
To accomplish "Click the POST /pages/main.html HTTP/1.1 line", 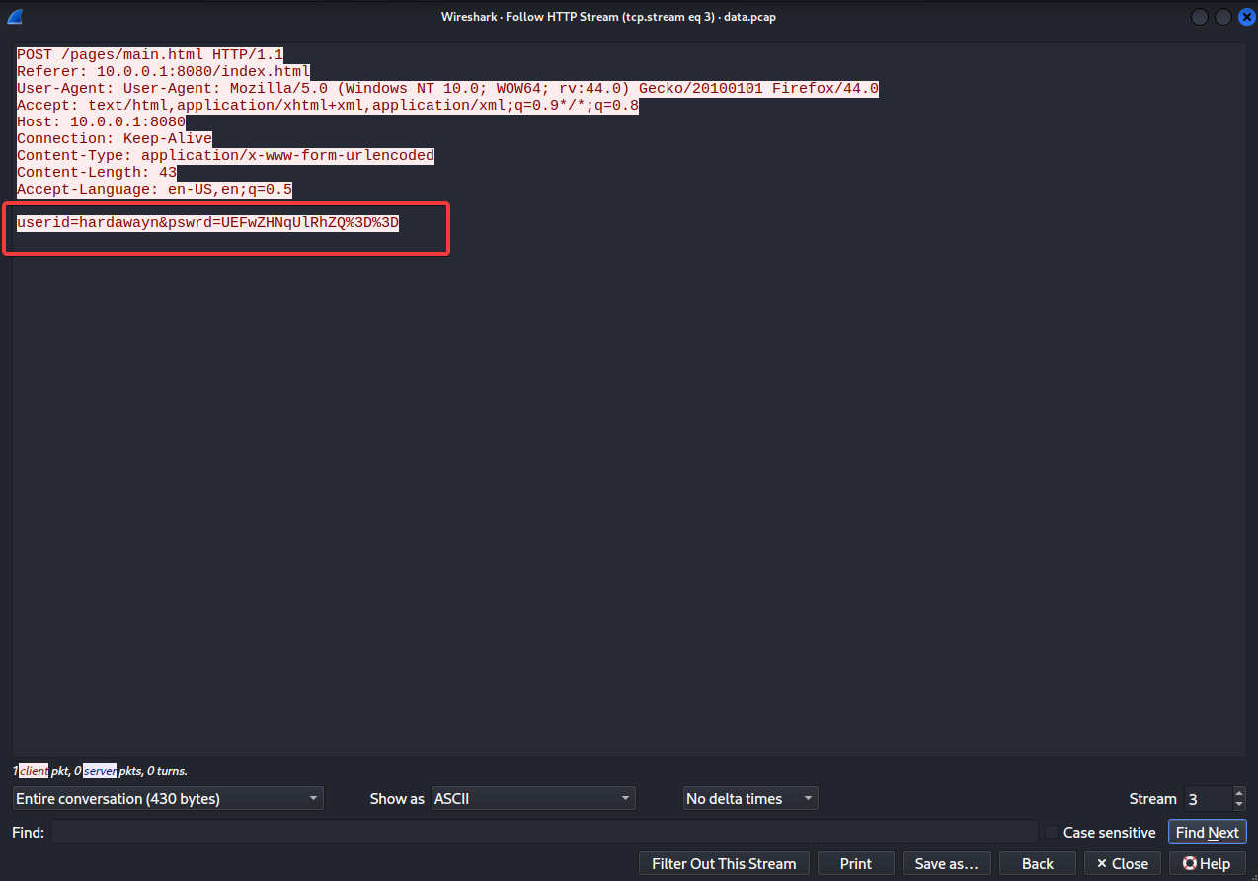I will click(150, 55).
